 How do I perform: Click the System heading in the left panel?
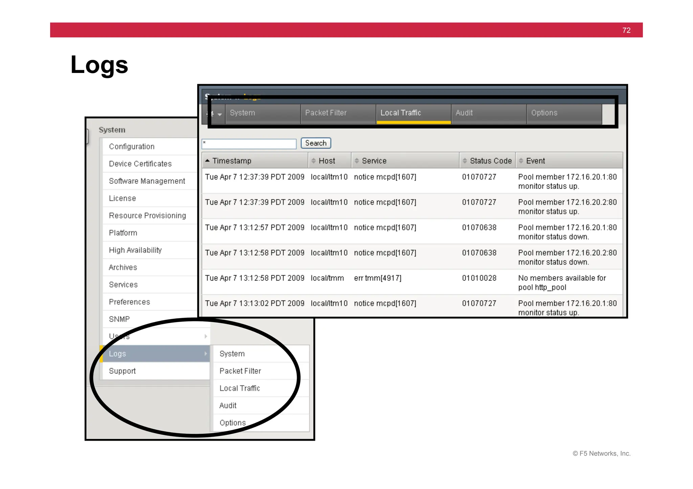coord(112,130)
